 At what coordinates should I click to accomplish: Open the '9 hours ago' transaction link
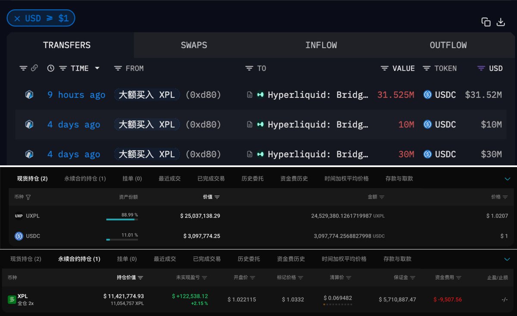[76, 95]
